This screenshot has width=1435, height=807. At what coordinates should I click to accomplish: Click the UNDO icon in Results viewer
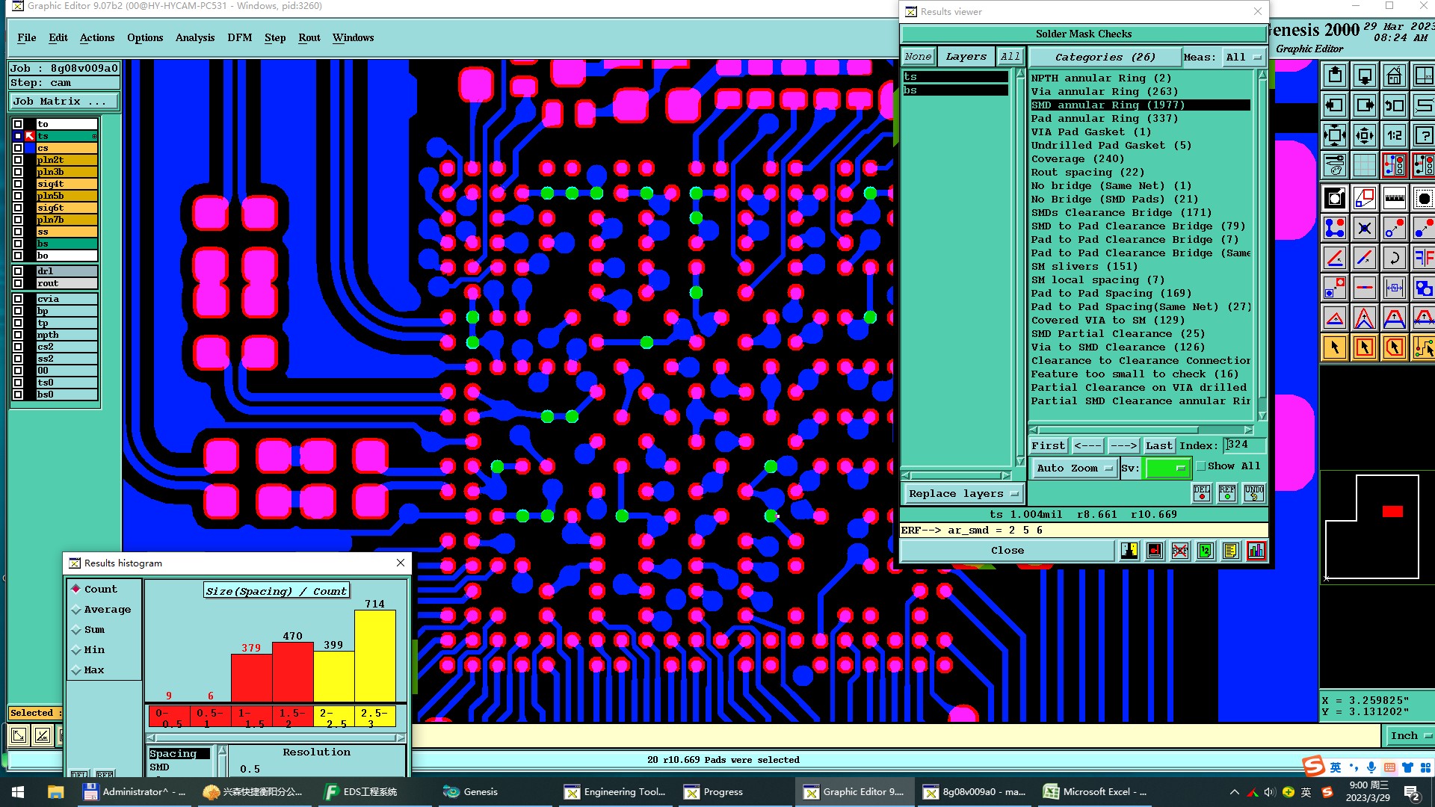pyautogui.click(x=1253, y=493)
